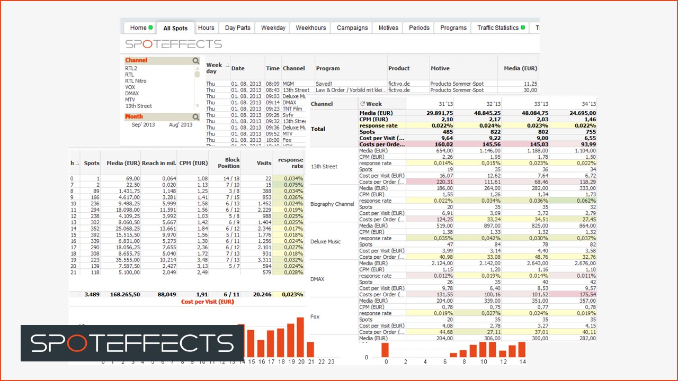Click the Visits column header
The width and height of the screenshot is (678, 381).
click(256, 163)
